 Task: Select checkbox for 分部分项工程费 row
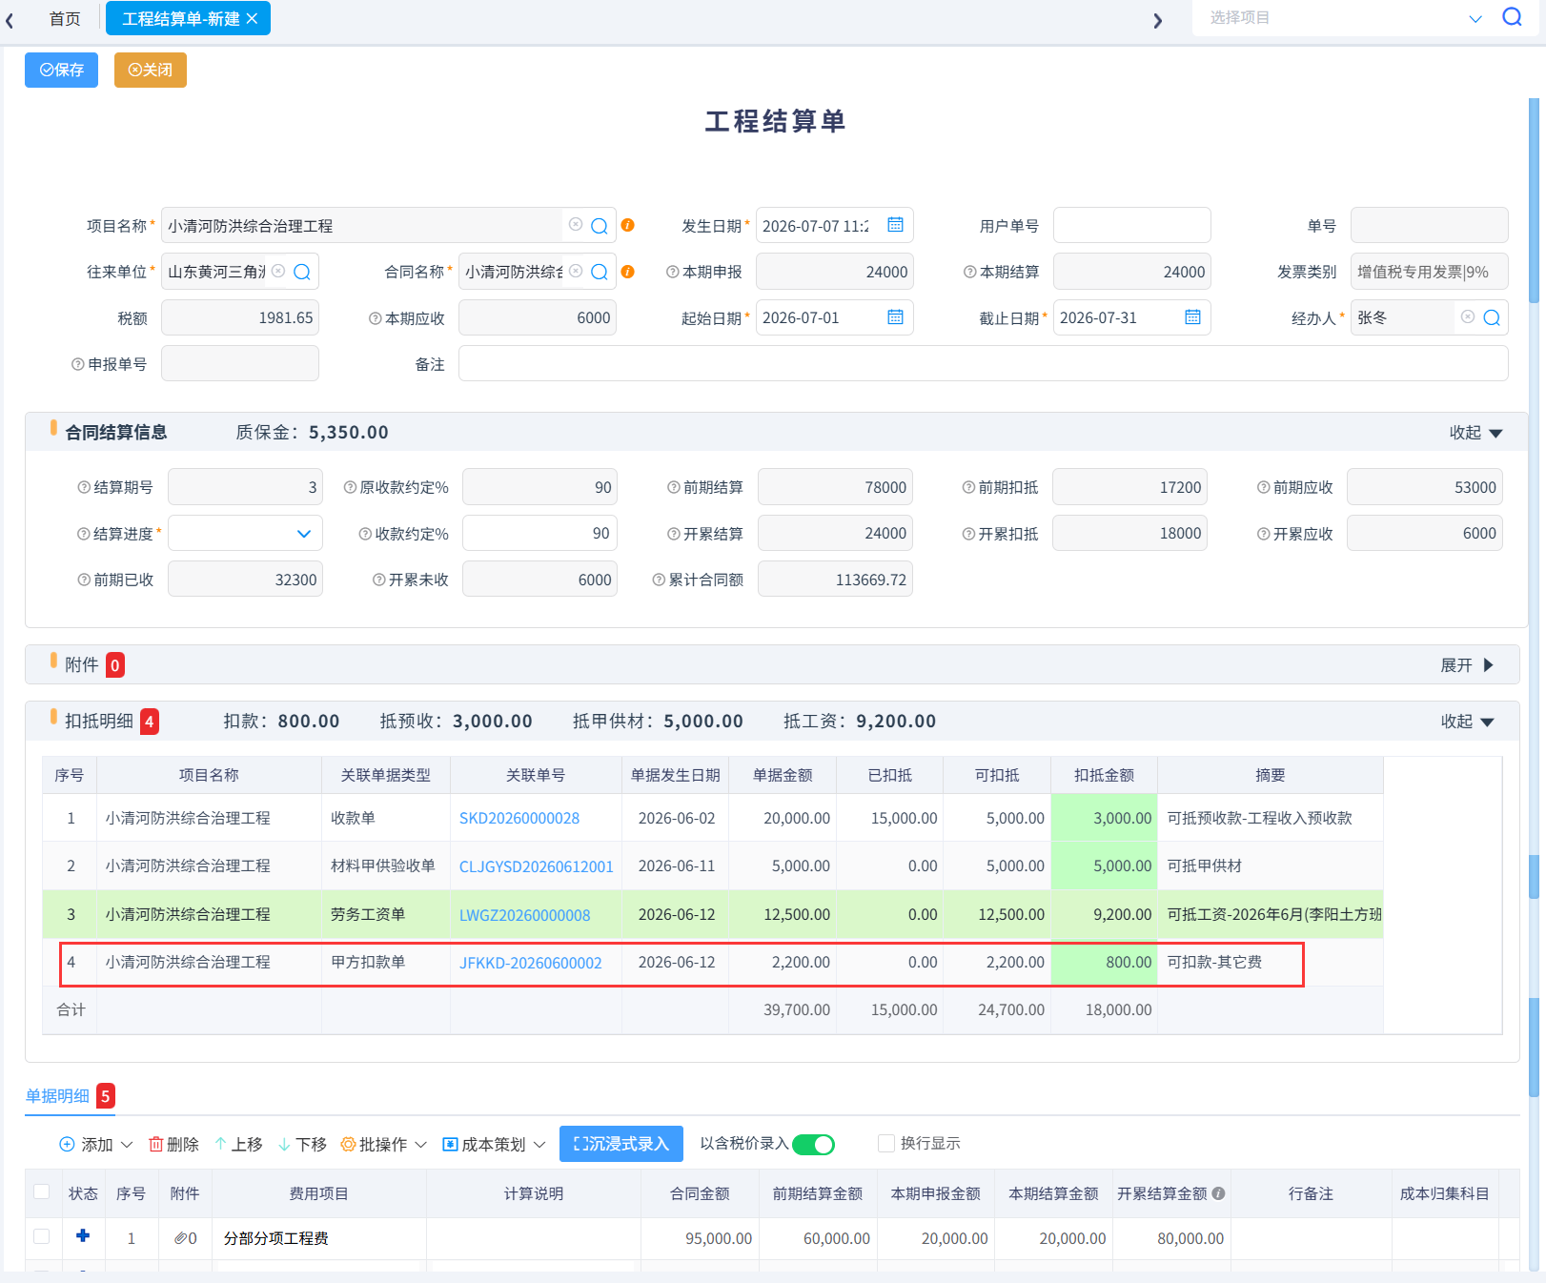[x=41, y=1236]
